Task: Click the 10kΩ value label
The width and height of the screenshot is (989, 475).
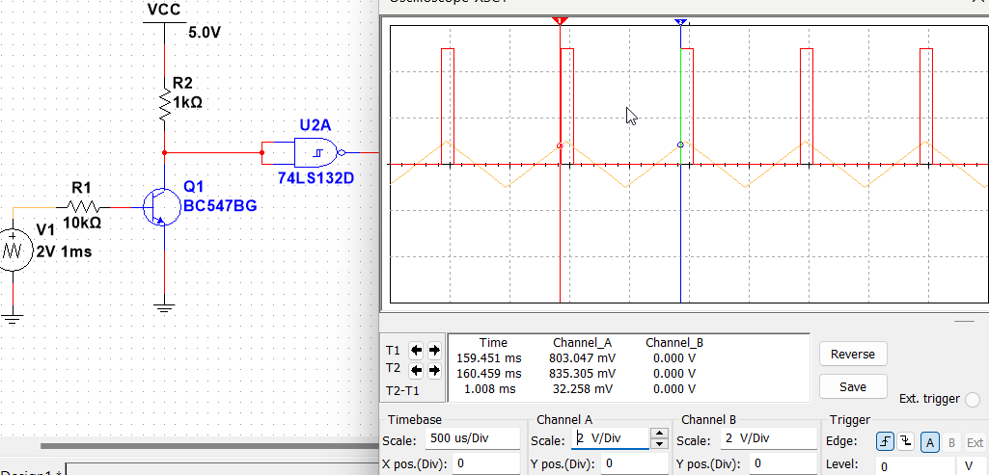Action: click(83, 223)
